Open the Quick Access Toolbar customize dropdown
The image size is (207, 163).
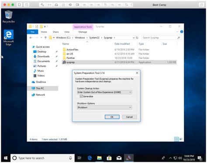(45, 27)
